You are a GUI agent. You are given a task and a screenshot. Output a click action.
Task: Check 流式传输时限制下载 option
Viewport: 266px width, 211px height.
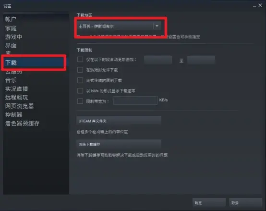tap(80, 80)
